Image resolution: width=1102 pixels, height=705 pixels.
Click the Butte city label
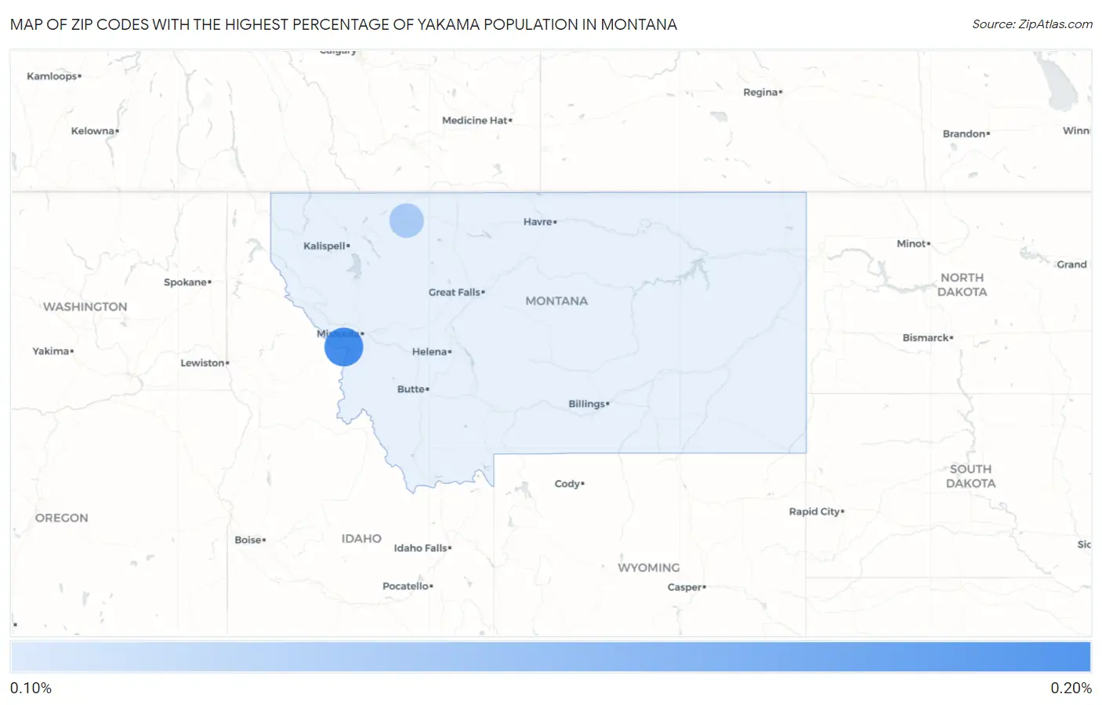pos(413,389)
